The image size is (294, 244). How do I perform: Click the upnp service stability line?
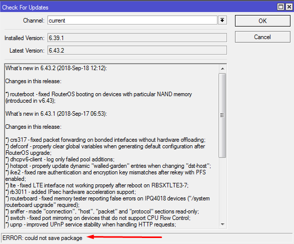pos(91,224)
